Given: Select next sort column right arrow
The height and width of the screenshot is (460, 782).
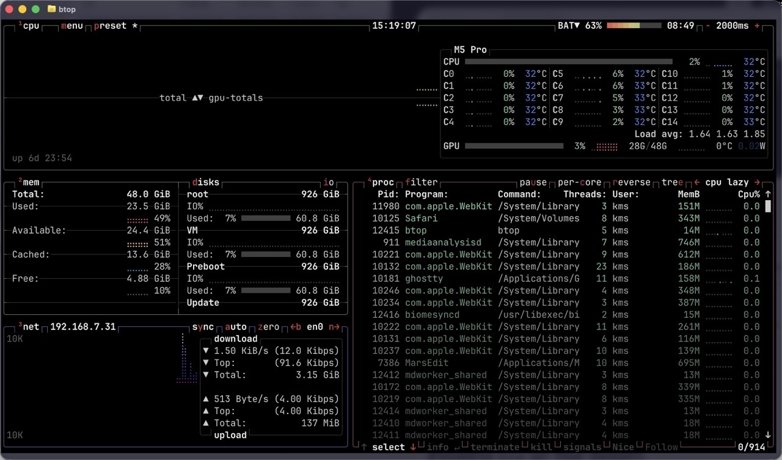Looking at the screenshot, I should pos(758,182).
